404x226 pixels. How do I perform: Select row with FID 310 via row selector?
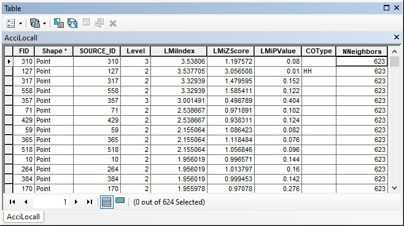9,61
